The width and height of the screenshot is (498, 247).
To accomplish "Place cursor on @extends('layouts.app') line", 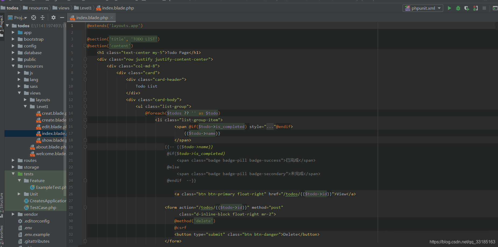I will (115, 26).
